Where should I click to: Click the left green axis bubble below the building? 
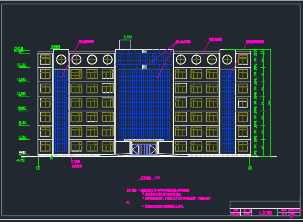[38, 168]
